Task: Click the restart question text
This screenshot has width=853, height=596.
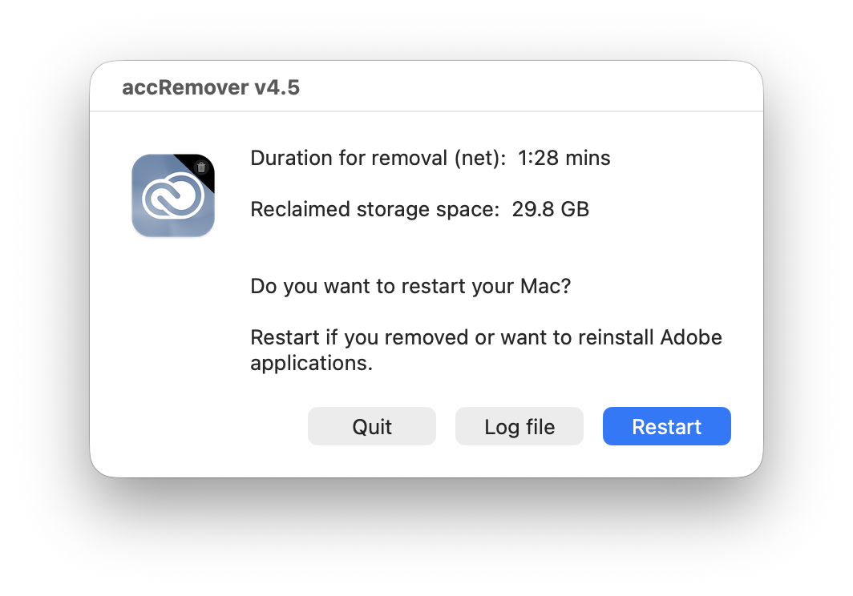Action: click(410, 286)
